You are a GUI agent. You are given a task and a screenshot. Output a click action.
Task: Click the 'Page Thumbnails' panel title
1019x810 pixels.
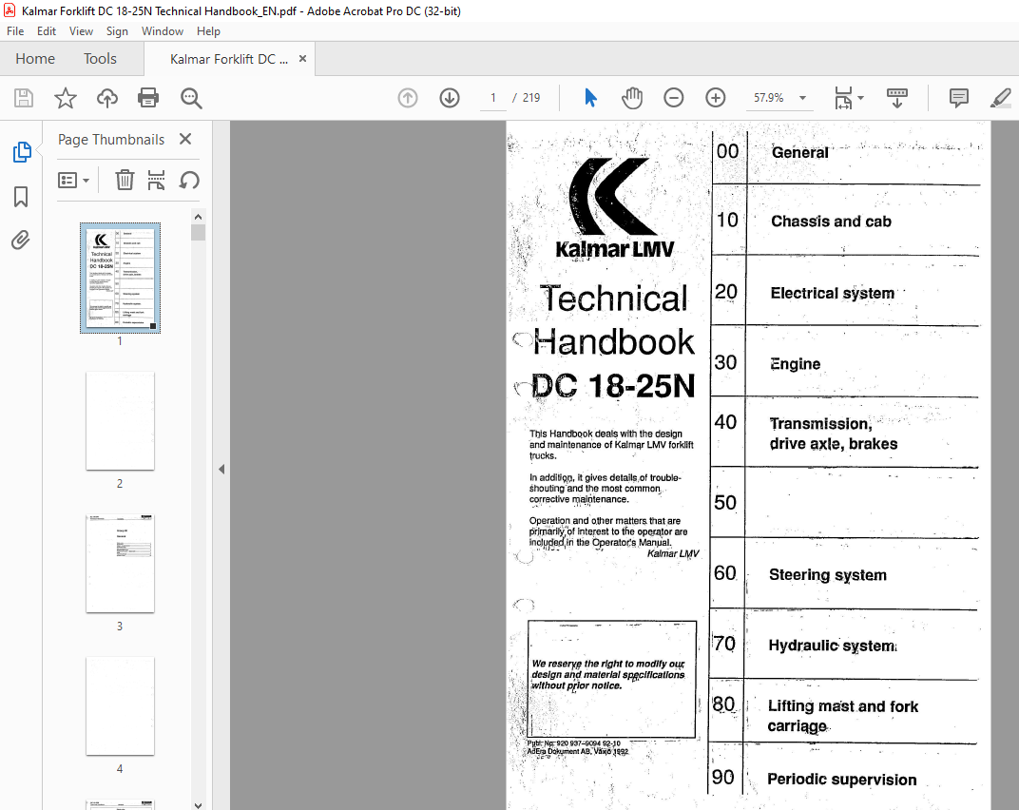point(111,140)
